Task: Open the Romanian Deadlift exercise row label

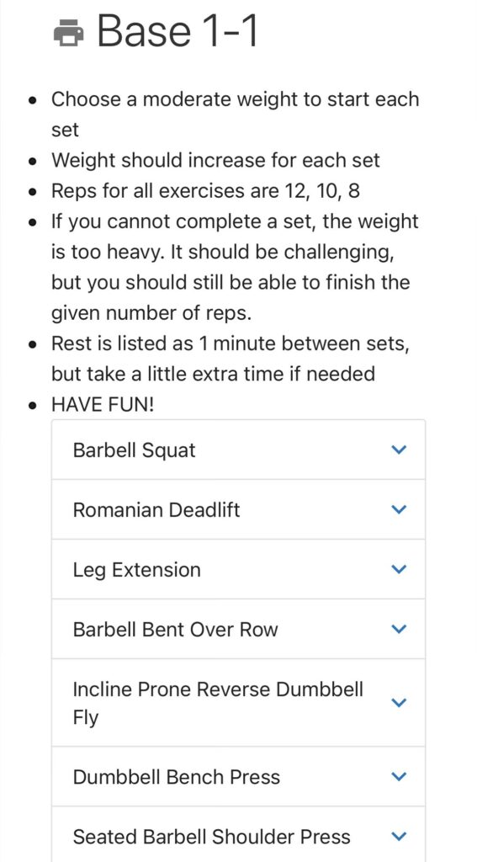Action: [156, 510]
